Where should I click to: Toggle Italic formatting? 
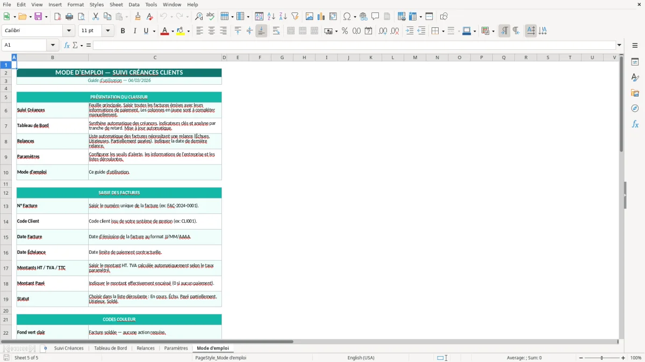(134, 31)
